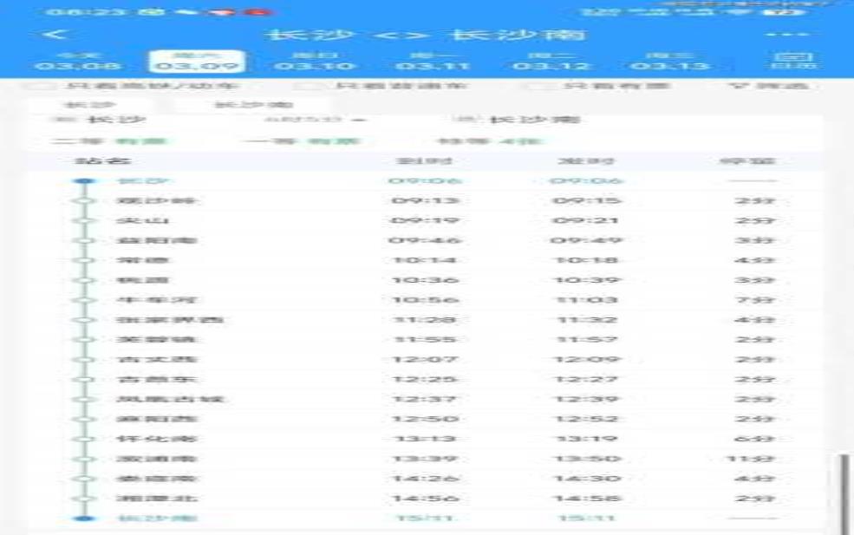Image resolution: width=854 pixels, height=535 pixels.
Task: Select the 张家界西 station name
Action: point(170,320)
